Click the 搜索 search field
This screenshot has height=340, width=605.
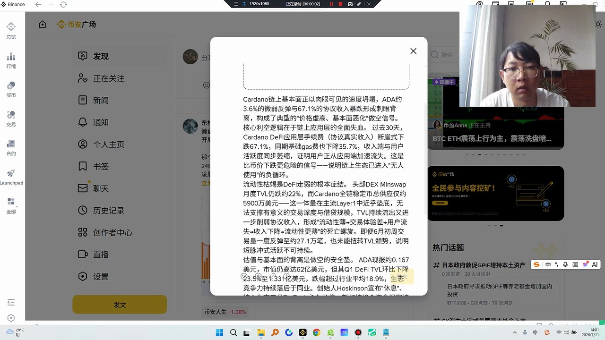(x=443, y=55)
